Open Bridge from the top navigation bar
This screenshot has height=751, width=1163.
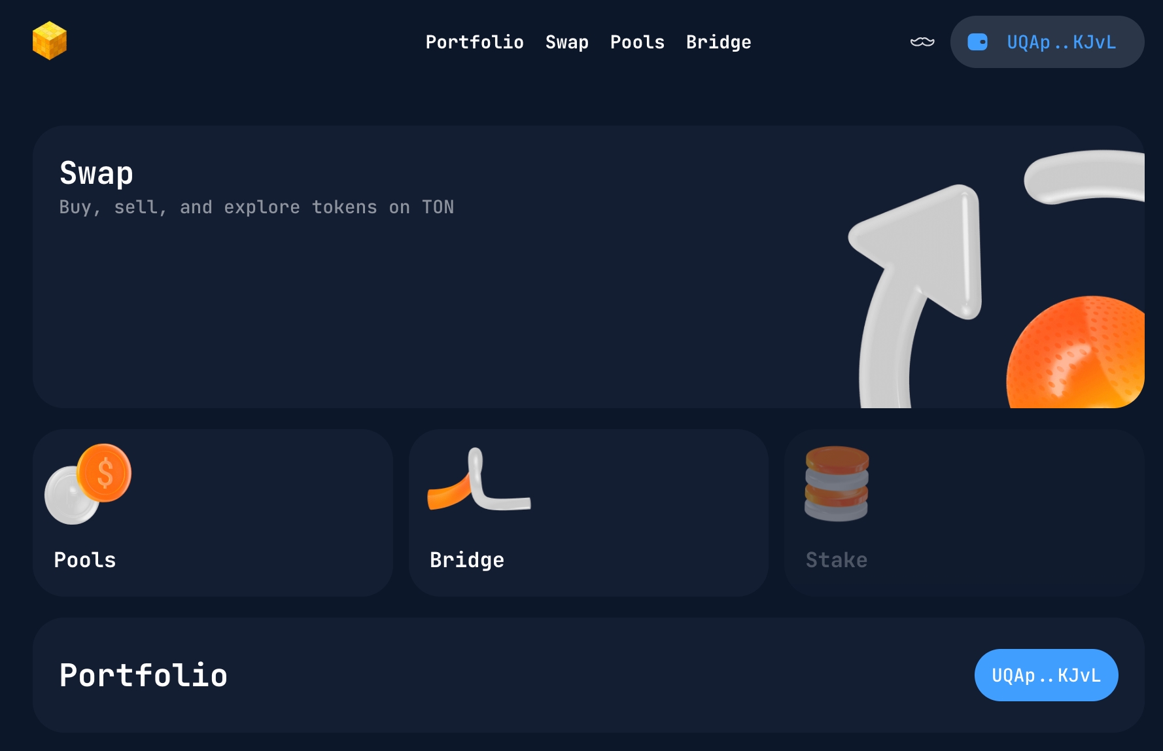718,42
